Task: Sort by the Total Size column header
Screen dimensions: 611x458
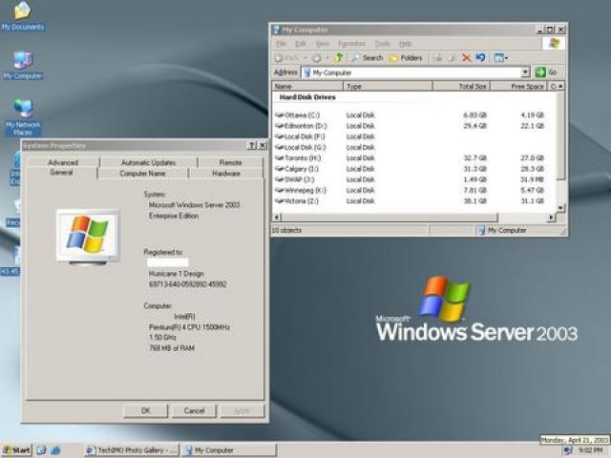Action: (461, 87)
